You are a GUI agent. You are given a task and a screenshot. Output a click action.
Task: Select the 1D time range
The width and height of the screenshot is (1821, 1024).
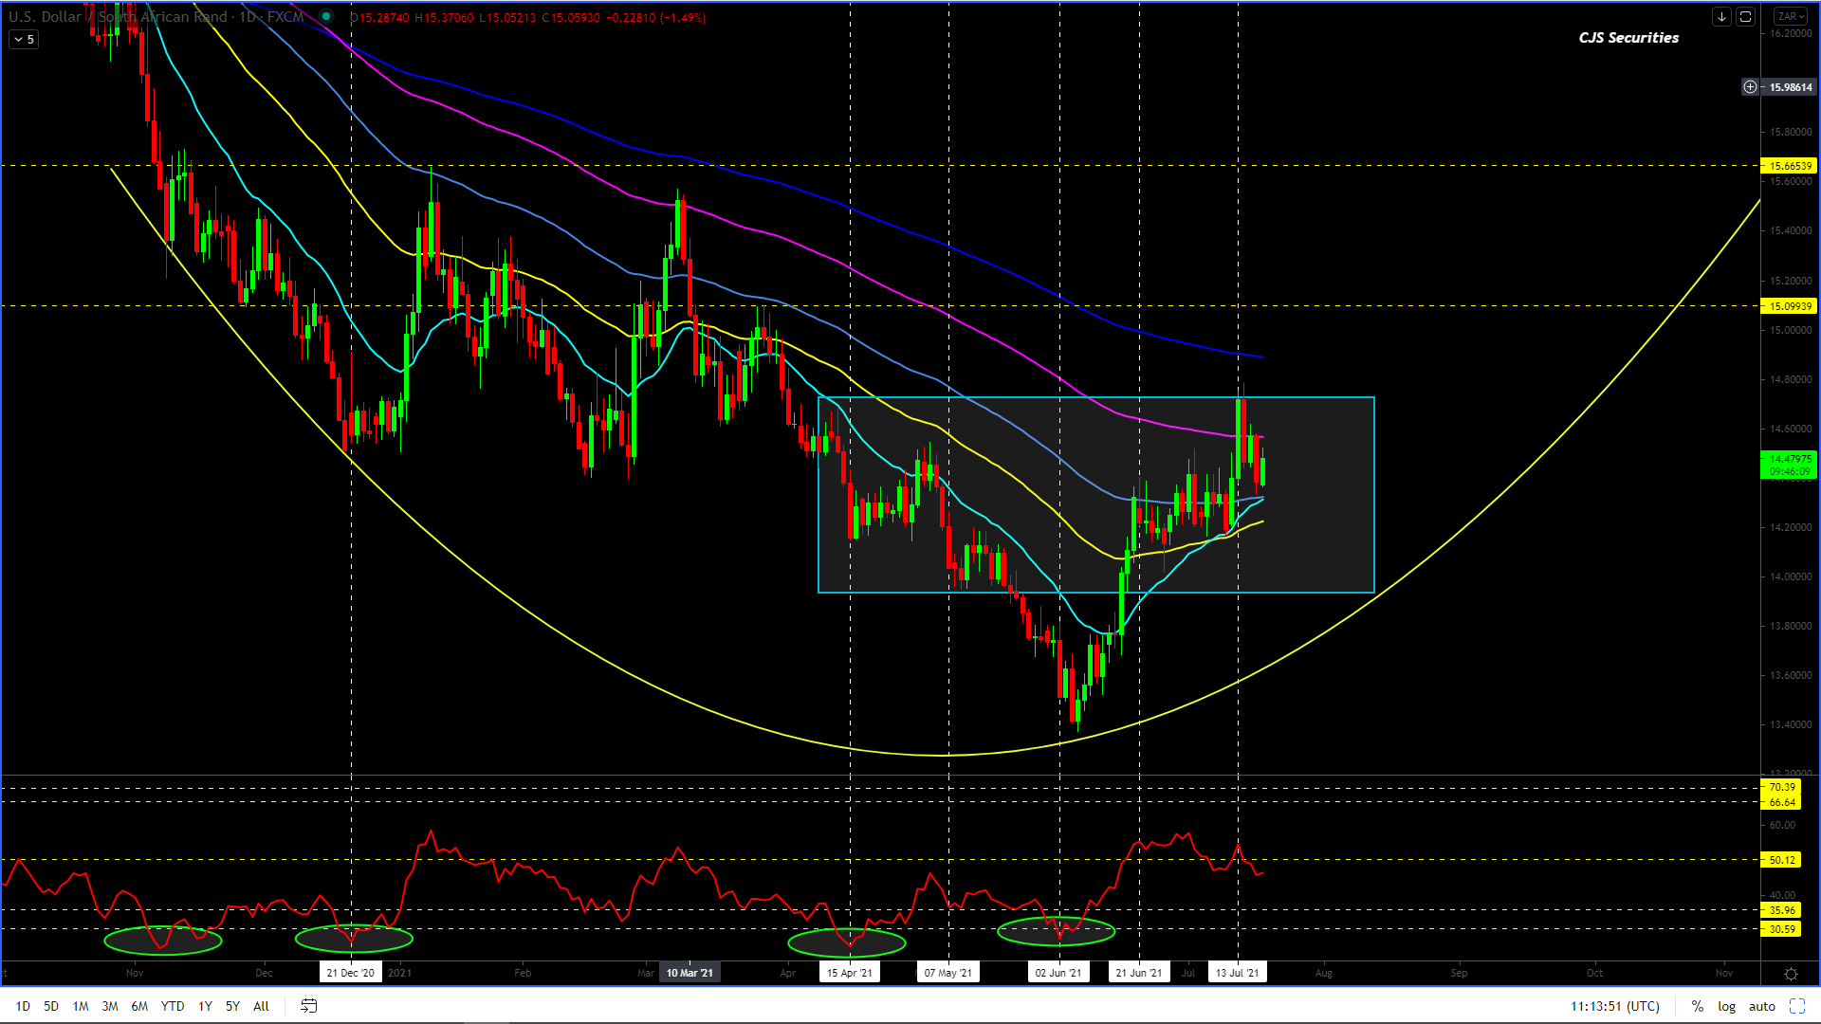pos(23,1006)
